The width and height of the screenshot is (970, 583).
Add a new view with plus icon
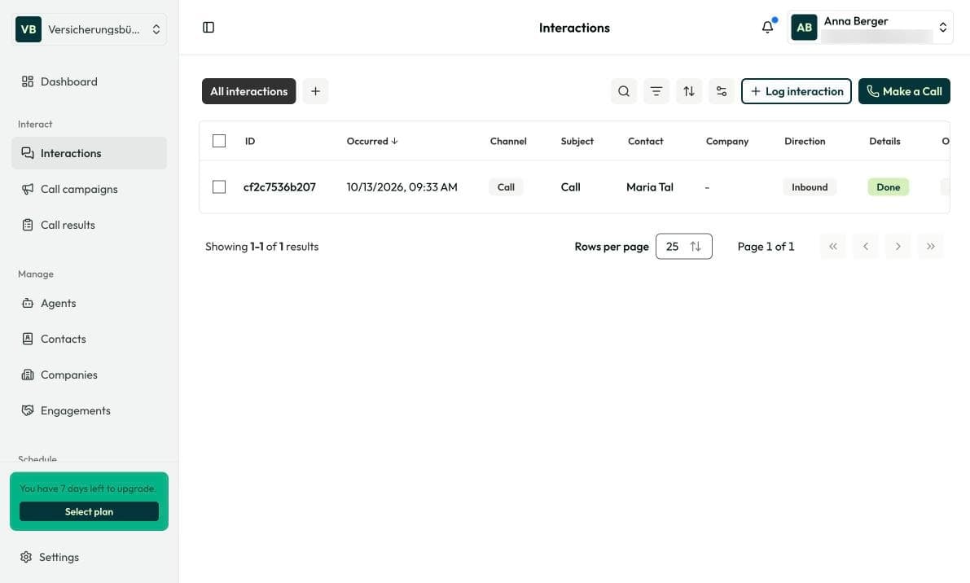click(x=315, y=91)
